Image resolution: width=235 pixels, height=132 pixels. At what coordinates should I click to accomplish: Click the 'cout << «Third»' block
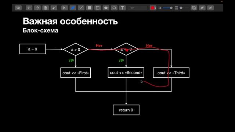[x=171, y=73]
